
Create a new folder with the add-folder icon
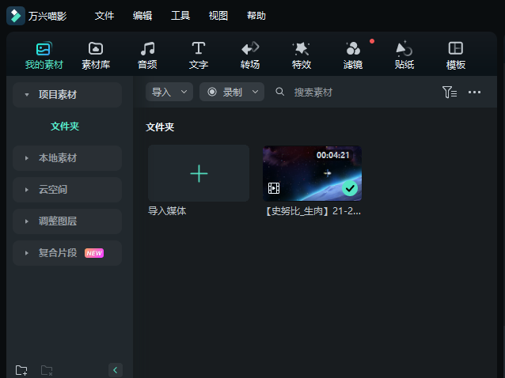[21, 370]
